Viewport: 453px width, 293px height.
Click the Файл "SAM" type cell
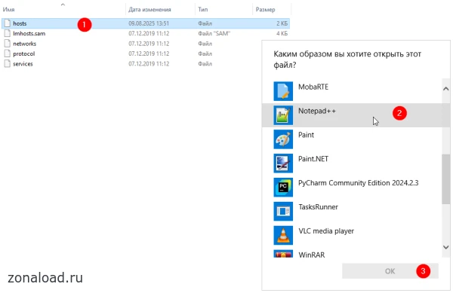[214, 33]
